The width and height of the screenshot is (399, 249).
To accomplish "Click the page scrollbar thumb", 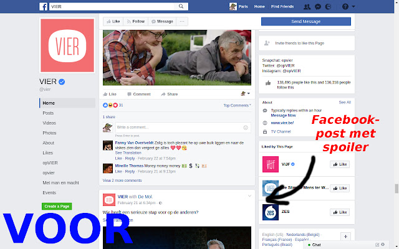I will click(397, 189).
